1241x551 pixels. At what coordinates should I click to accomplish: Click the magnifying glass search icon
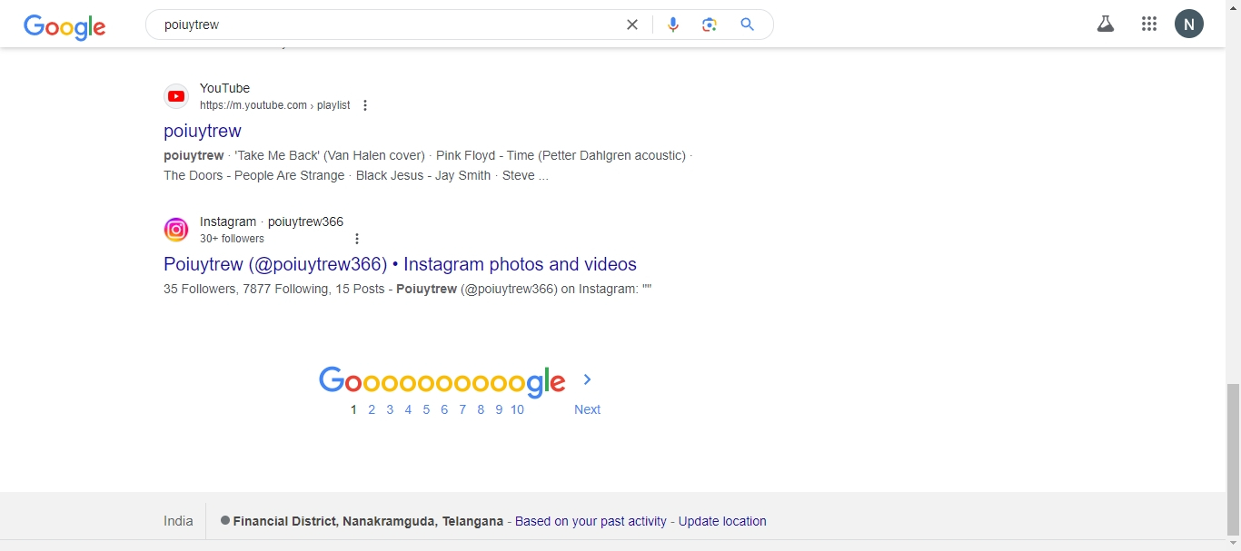(747, 25)
